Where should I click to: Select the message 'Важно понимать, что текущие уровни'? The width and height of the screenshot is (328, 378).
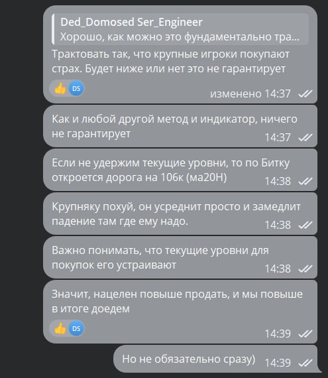[180, 257]
